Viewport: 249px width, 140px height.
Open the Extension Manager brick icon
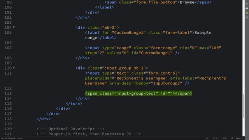point(247,8)
